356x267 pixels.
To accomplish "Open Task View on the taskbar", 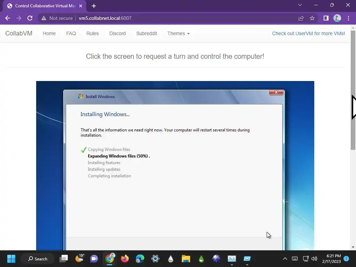I will pyautogui.click(x=64, y=259).
